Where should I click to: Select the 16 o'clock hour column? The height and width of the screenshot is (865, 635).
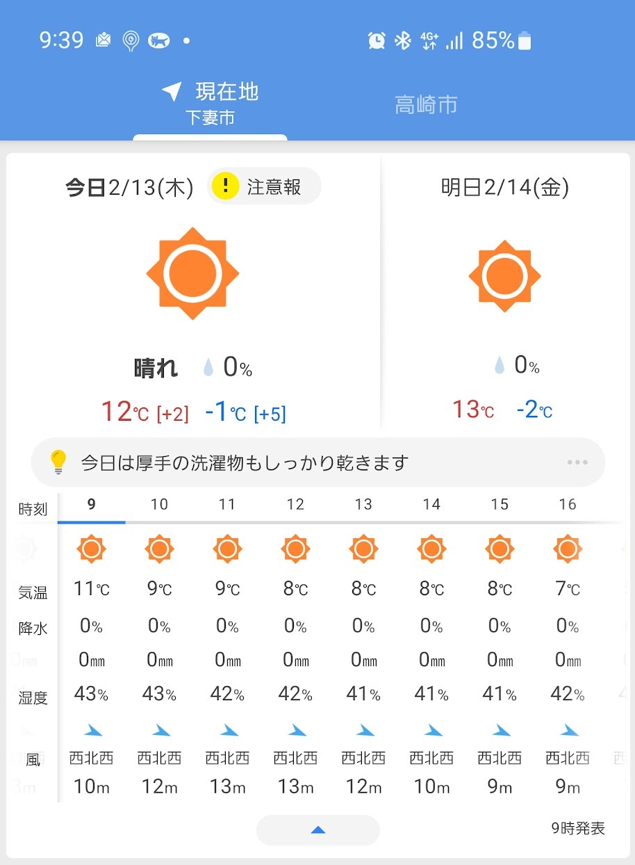click(x=568, y=505)
